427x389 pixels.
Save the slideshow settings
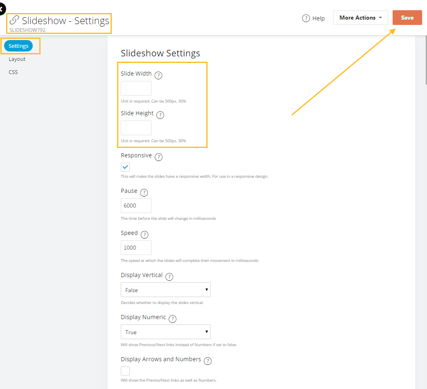(407, 18)
